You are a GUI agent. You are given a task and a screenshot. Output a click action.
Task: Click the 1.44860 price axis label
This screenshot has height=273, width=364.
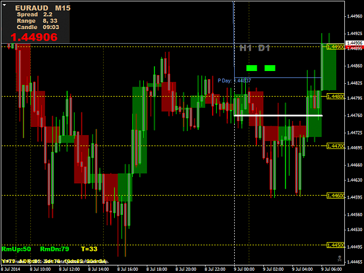355,66
